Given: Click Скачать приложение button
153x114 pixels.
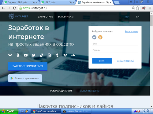Looking at the screenshot, I should pos(25,78).
